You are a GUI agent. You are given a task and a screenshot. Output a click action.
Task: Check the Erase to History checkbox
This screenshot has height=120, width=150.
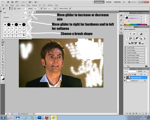click(x=59, y=9)
